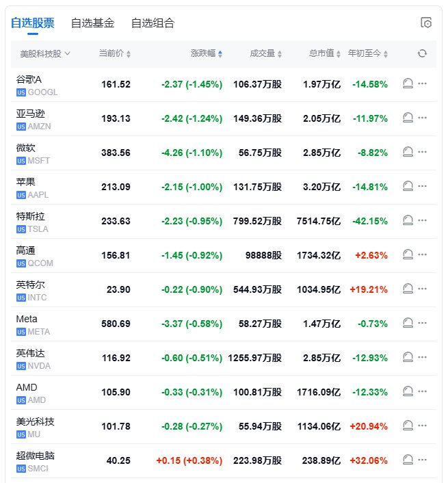The width and height of the screenshot is (448, 483).
Task: Open 谷歌A stock name link
Action: (x=29, y=79)
